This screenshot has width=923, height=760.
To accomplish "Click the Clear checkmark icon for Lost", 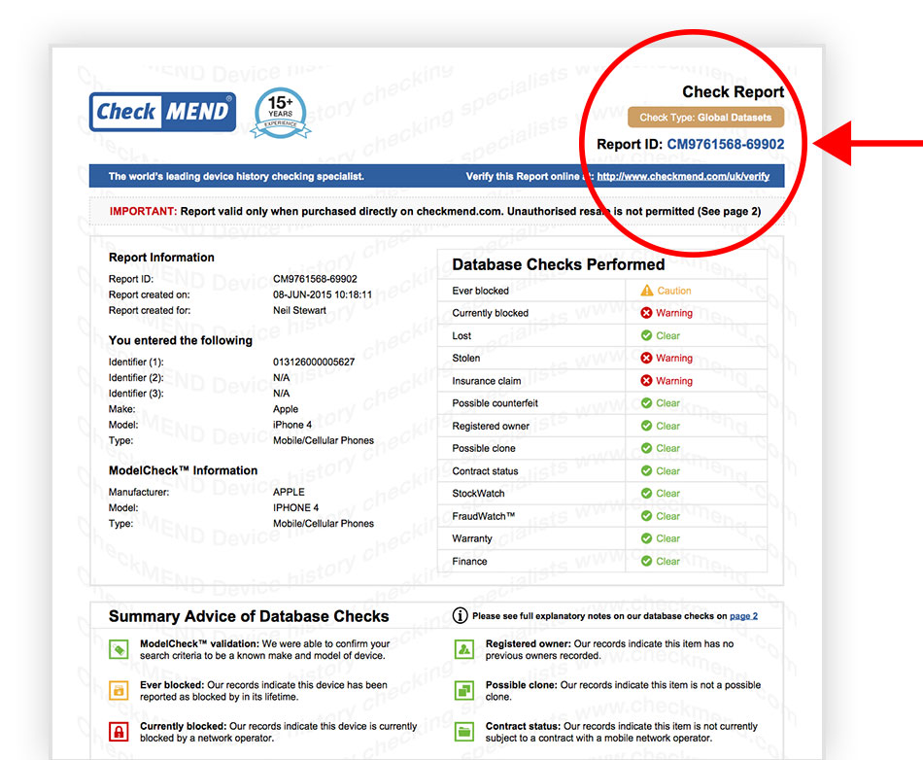I will pyautogui.click(x=646, y=335).
